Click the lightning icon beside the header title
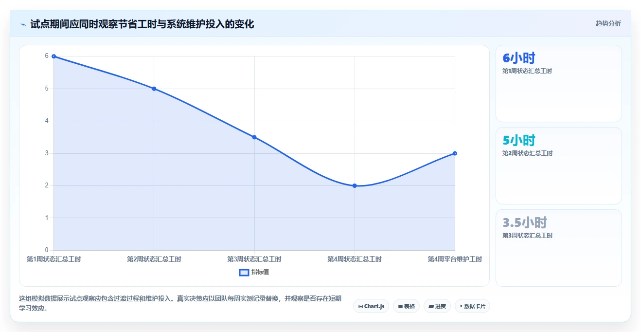The height and width of the screenshot is (332, 641). point(23,24)
